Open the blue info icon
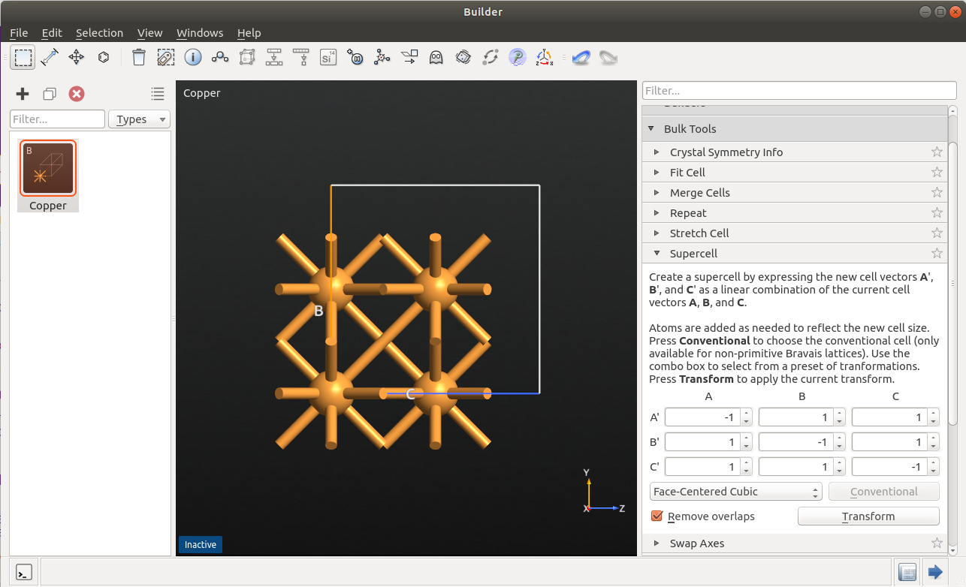Viewport: 966px width, 587px height. (x=193, y=57)
